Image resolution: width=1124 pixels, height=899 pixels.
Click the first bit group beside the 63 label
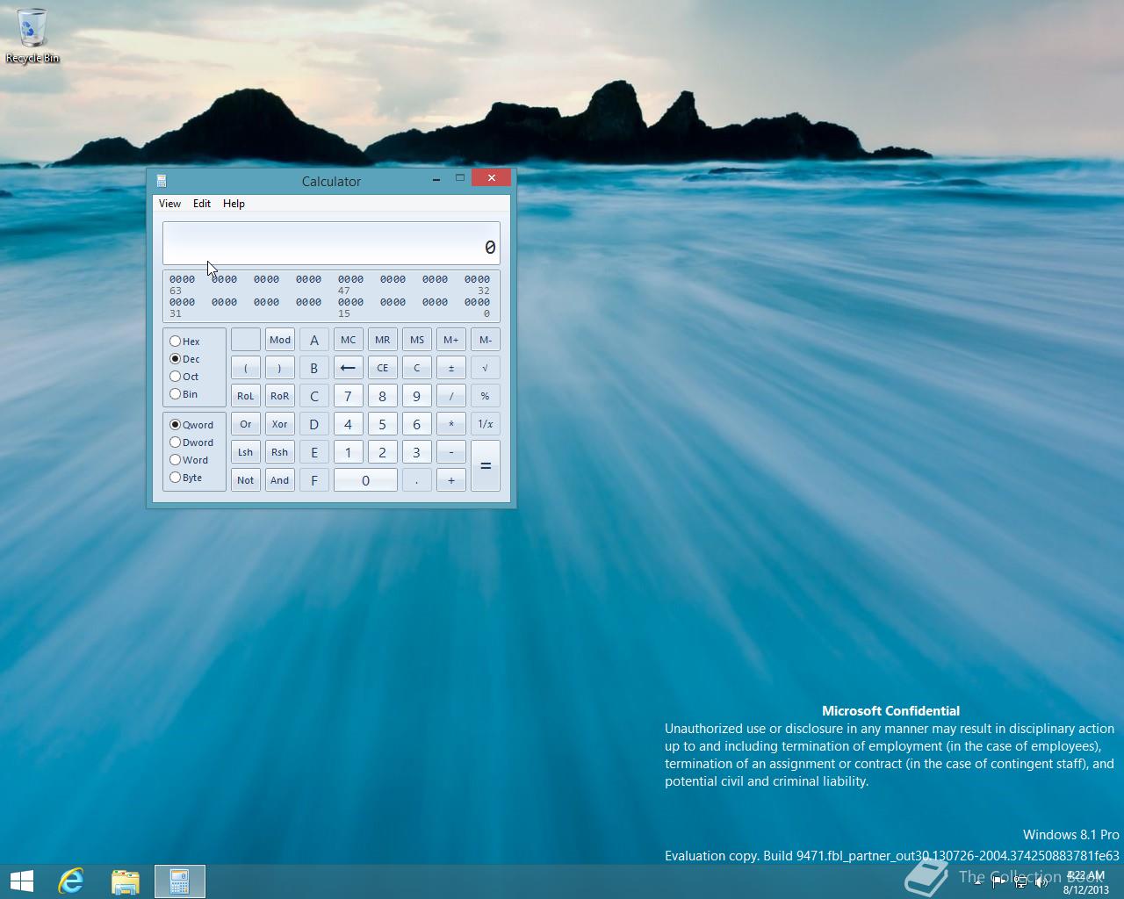tap(183, 279)
